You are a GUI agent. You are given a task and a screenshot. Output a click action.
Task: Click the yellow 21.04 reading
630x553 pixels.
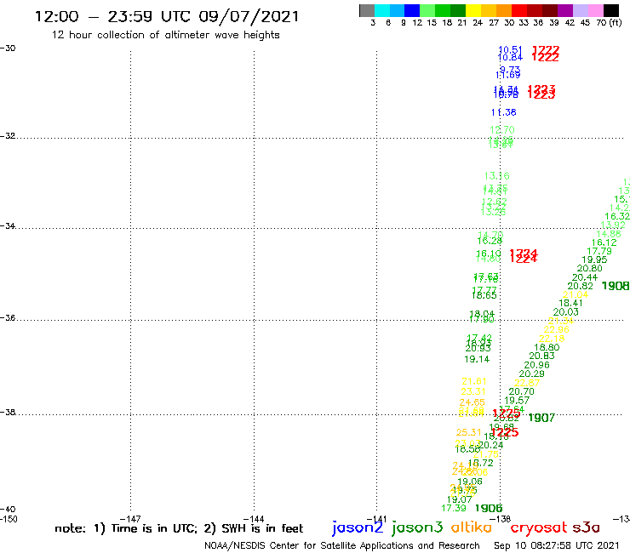576,294
